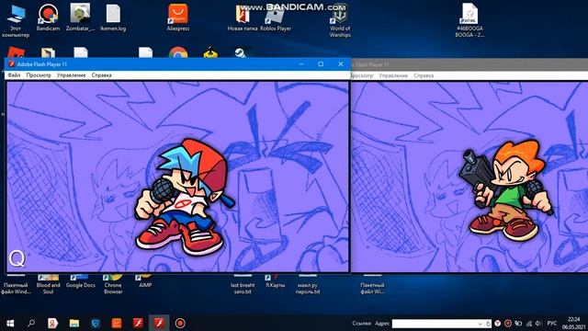Viewport: 588px width, 331px height.
Task: Open the Windows Start menu
Action: click(x=10, y=323)
